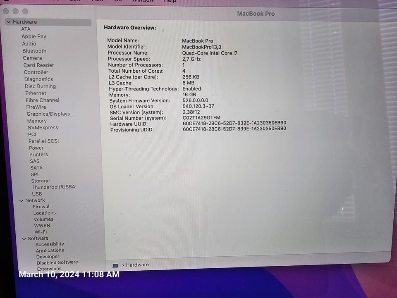The image size is (397, 298).
Task: Select Graphics/Displays in the sidebar
Action: pos(48,114)
